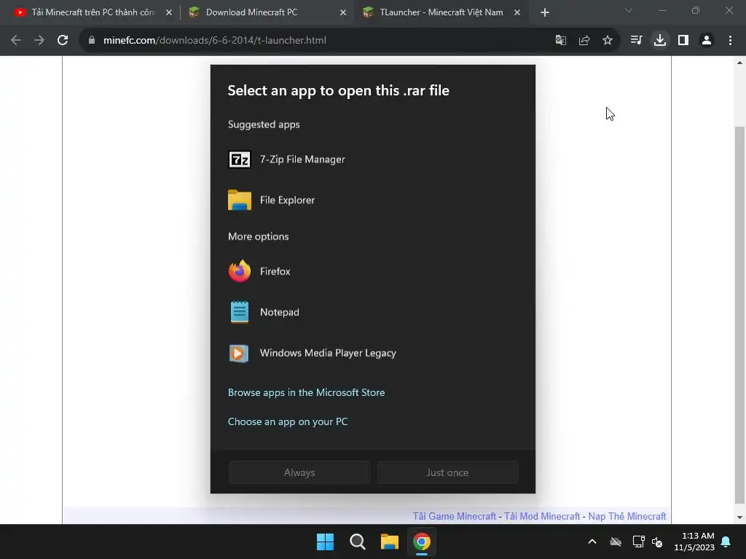Viewport: 746px width, 559px height.
Task: View site information lock icon
Action: coord(92,41)
